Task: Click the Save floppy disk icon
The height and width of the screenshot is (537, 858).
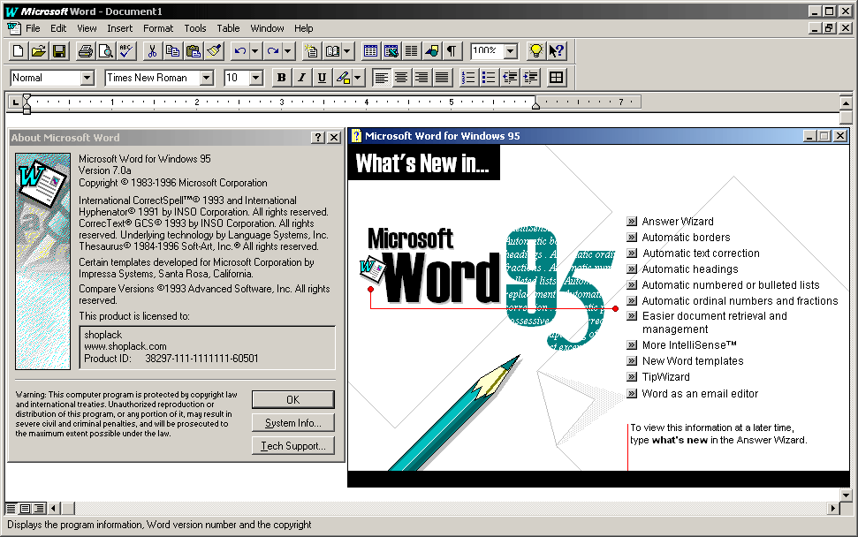Action: tap(58, 51)
